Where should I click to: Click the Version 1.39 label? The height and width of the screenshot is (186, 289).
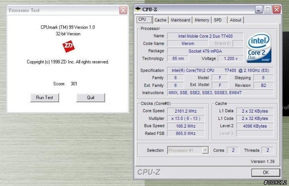coord(262,161)
